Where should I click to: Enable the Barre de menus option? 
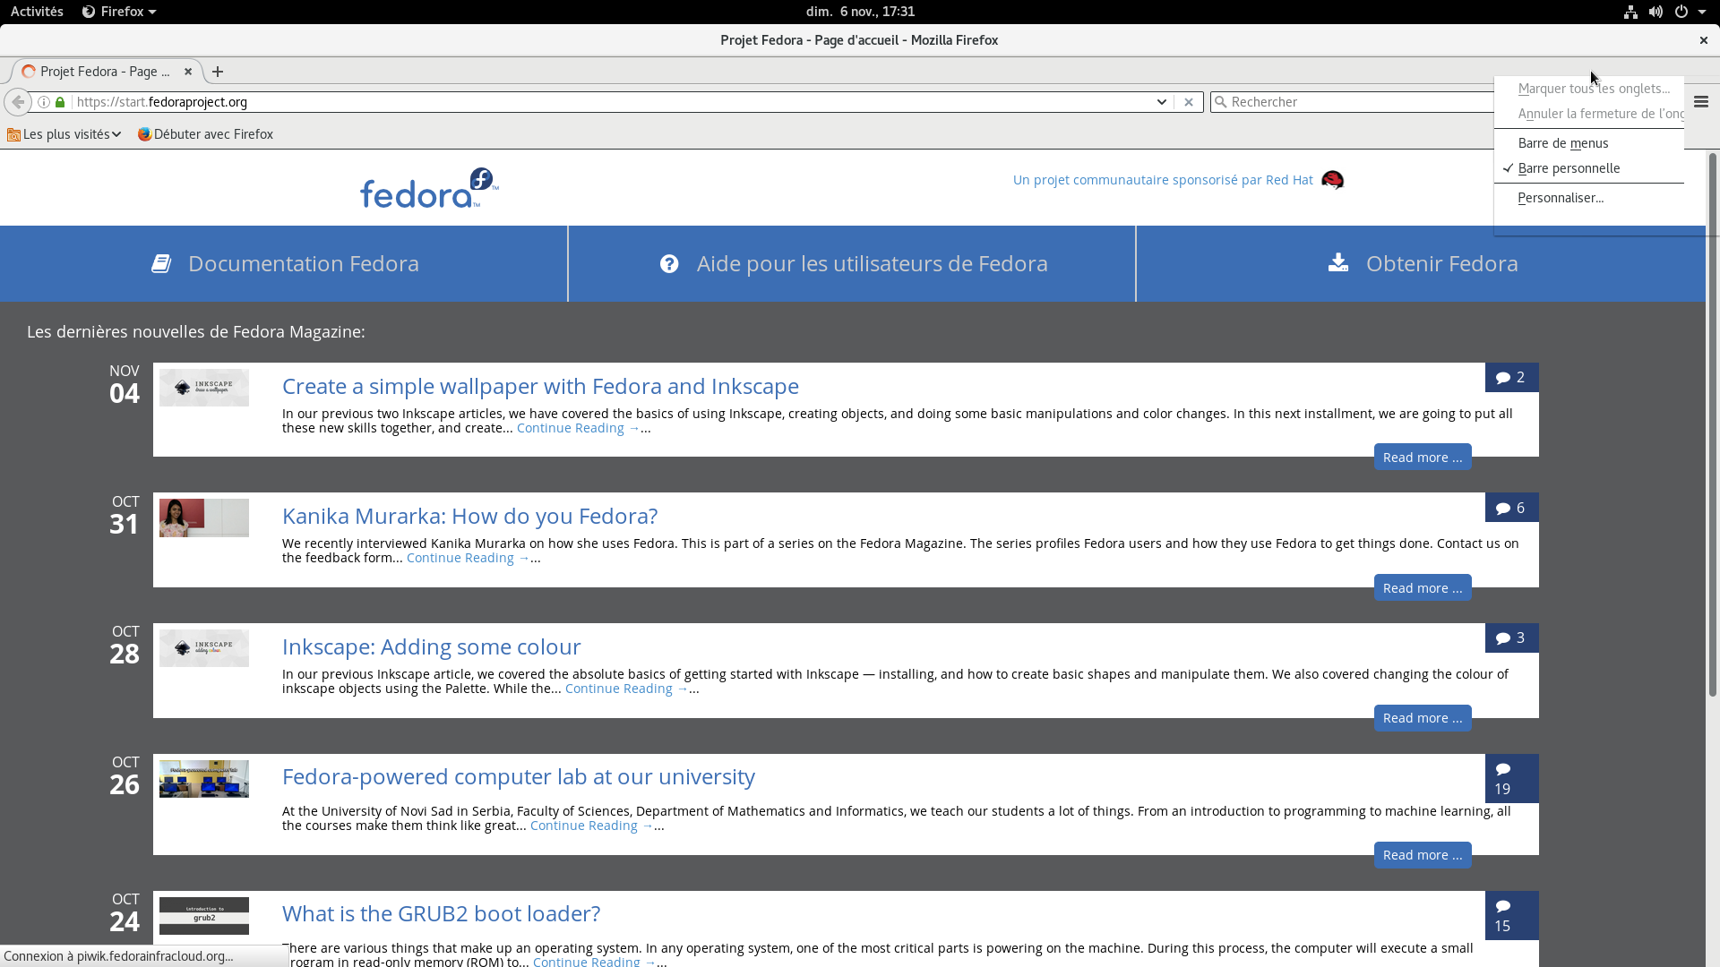[1562, 143]
